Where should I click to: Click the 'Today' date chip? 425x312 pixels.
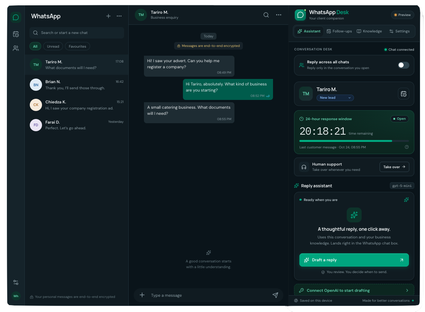tap(208, 36)
